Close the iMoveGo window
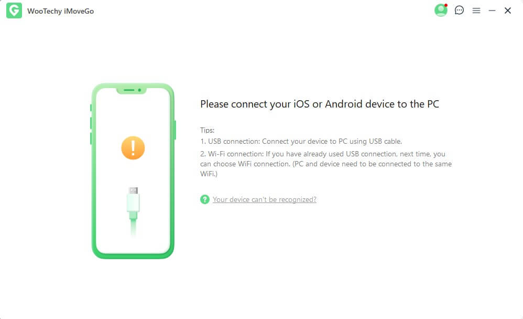The height and width of the screenshot is (319, 523). pos(508,10)
